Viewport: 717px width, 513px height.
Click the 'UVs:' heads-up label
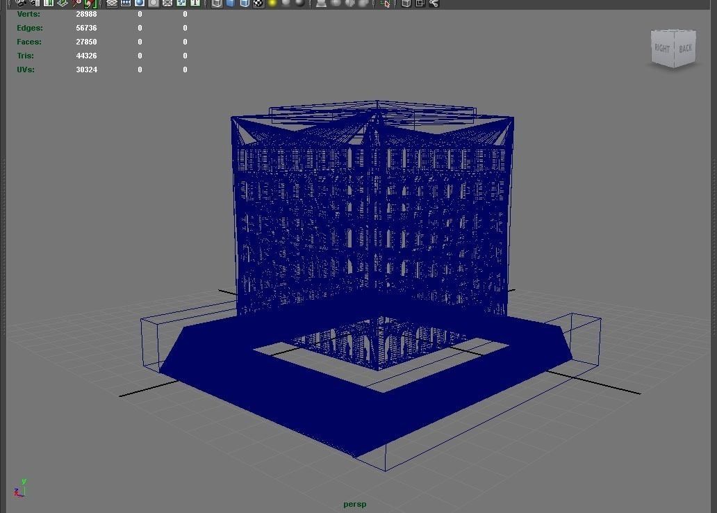click(26, 70)
